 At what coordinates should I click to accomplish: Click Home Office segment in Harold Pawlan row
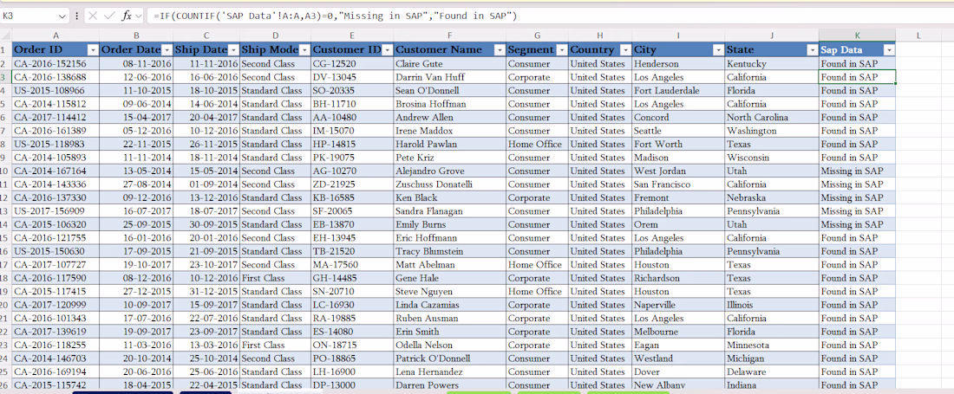coord(537,144)
